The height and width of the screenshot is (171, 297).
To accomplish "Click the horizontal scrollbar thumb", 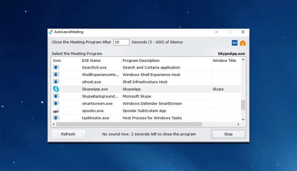I will click(x=129, y=124).
